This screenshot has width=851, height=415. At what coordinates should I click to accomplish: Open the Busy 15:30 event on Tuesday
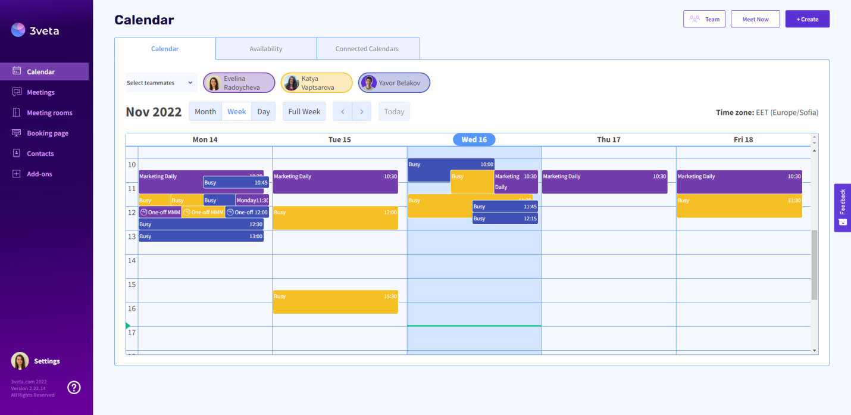pos(335,301)
